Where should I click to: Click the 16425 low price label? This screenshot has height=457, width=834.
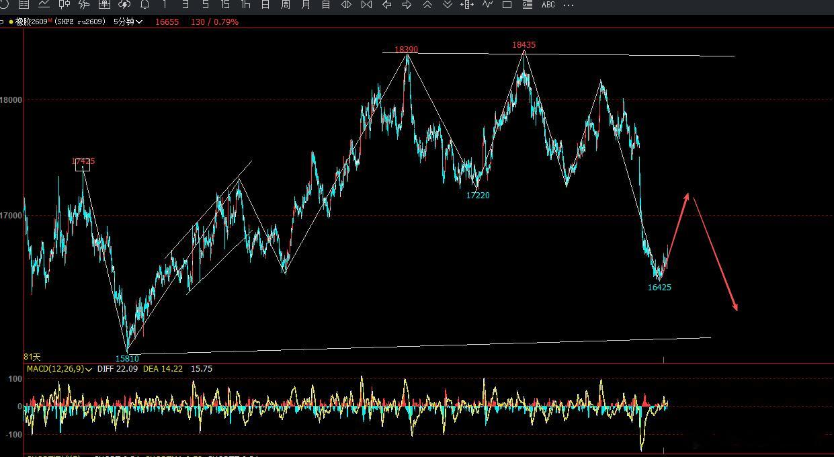pyautogui.click(x=659, y=288)
